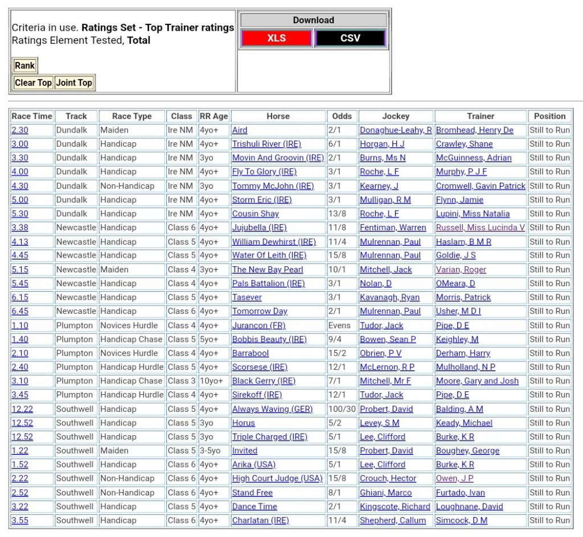Open trainer link Varian, Roger
Image resolution: width=583 pixels, height=537 pixels.
[x=461, y=270]
